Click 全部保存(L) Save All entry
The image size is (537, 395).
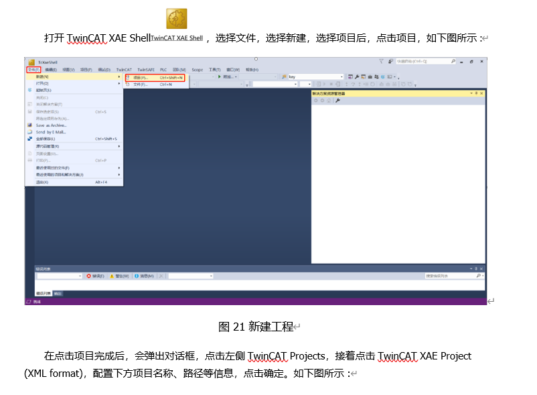[x=74, y=139]
